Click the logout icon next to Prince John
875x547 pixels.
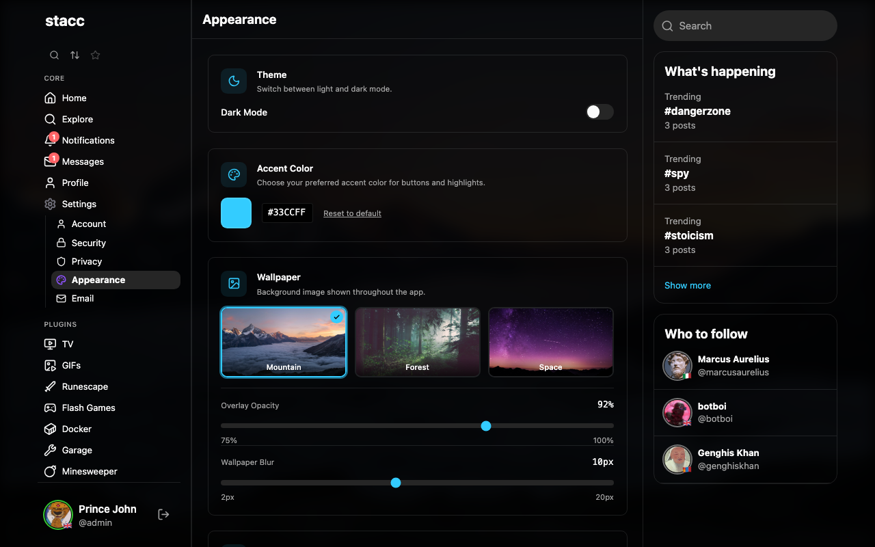pyautogui.click(x=163, y=513)
